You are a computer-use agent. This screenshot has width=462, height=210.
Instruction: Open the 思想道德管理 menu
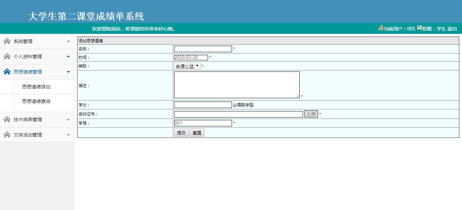tap(37, 72)
